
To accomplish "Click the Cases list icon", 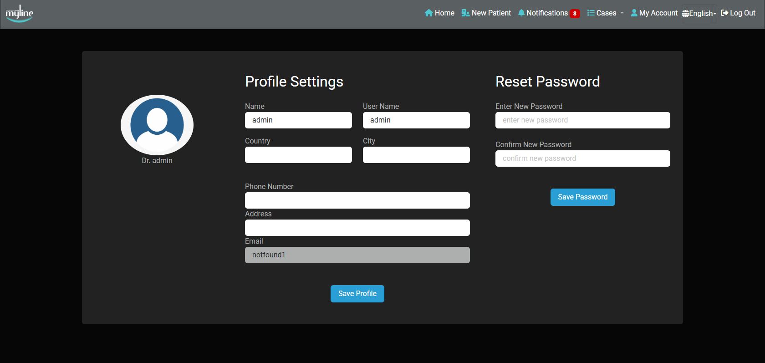I will point(591,13).
